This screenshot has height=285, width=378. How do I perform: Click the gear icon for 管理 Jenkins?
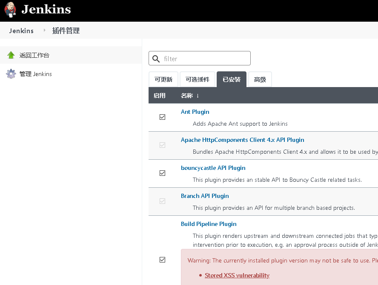[x=11, y=74]
